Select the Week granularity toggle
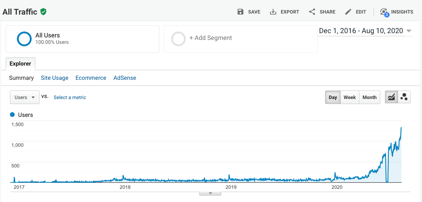 [350, 97]
